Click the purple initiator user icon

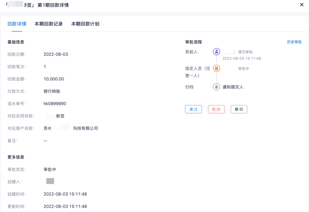coord(216,51)
